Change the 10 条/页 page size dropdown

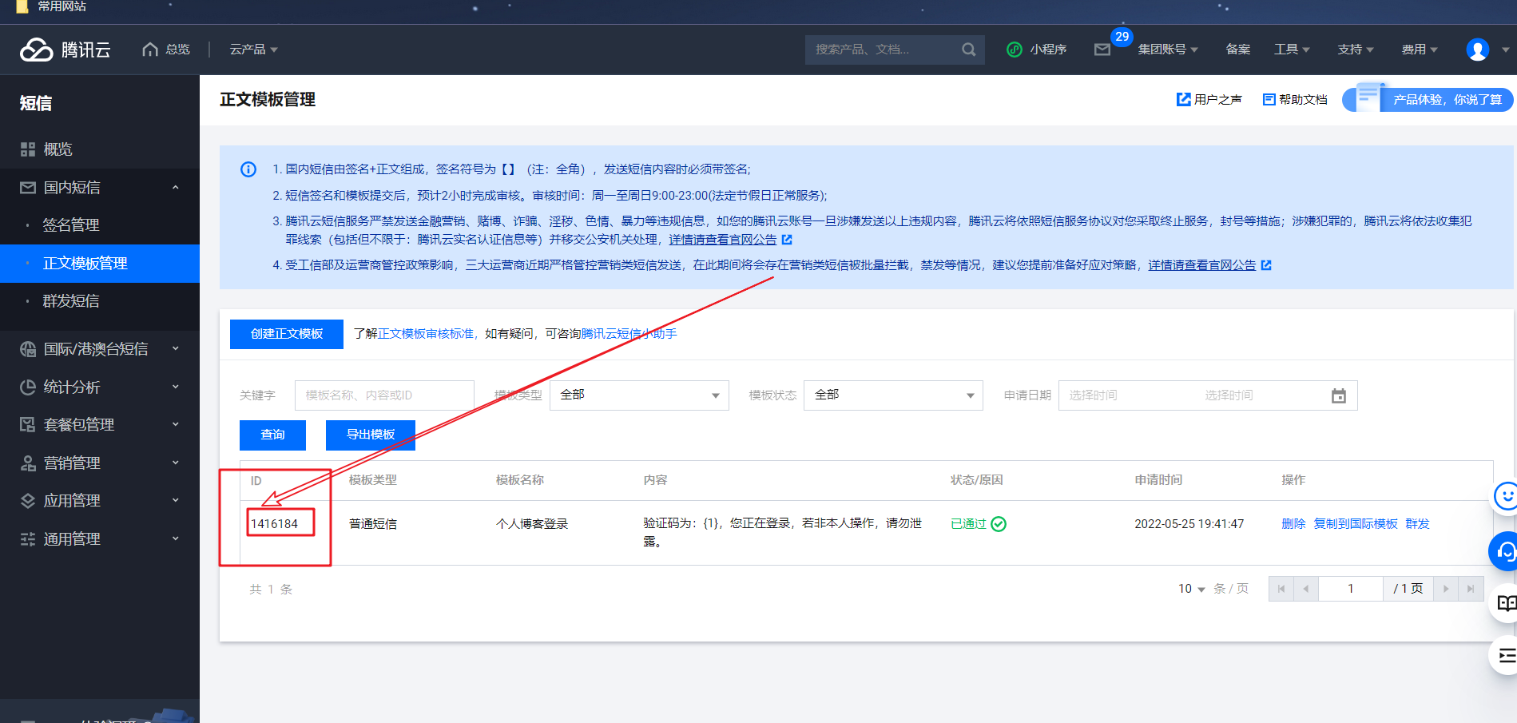tap(1191, 589)
